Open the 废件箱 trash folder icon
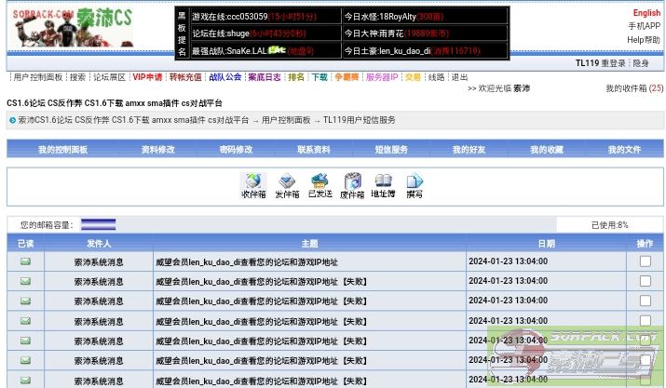The width and height of the screenshot is (666, 388). pyautogui.click(x=352, y=185)
